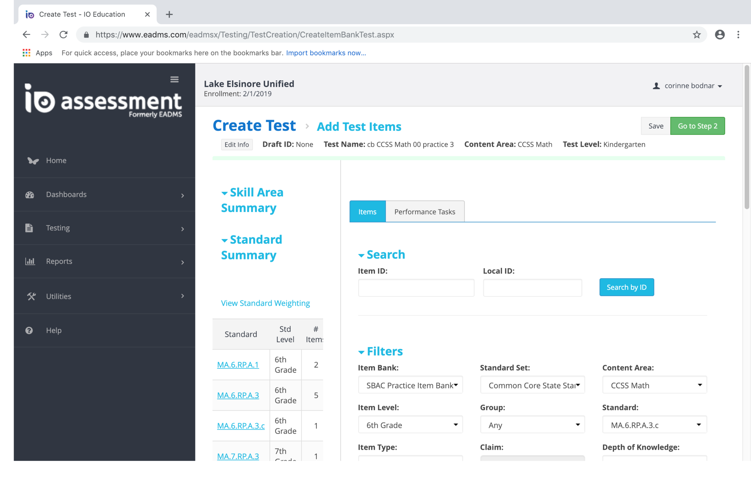Click the Help question mark icon
Image resolution: width=751 pixels, height=477 pixels.
pyautogui.click(x=29, y=331)
